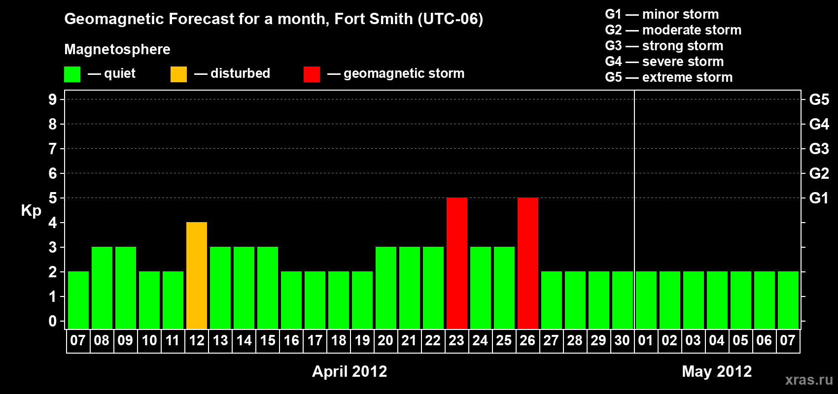Select the orange bar for April 12
Image resolution: width=838 pixels, height=394 pixels.
(197, 276)
